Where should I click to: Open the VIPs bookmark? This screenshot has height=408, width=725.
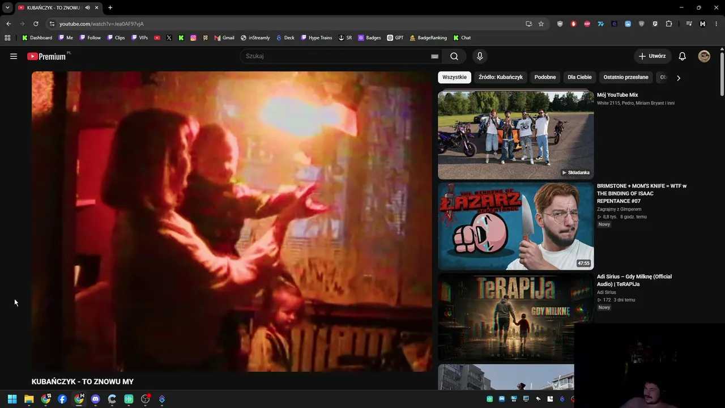tap(139, 38)
